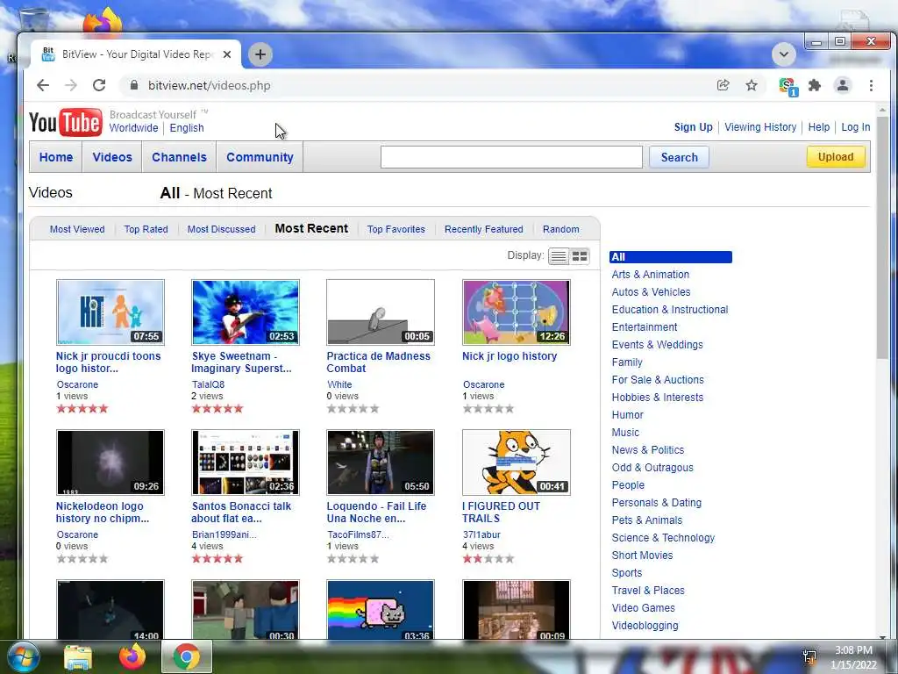Click the Search button
Screen dimensions: 898x674
[x=680, y=157]
